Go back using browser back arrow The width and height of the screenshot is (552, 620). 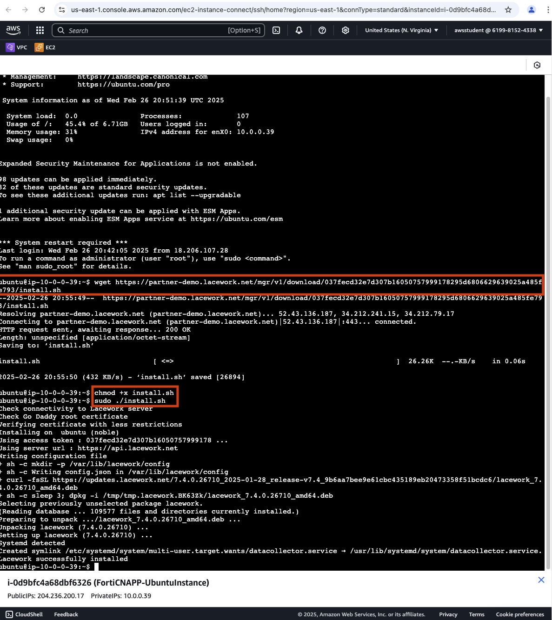(9, 10)
